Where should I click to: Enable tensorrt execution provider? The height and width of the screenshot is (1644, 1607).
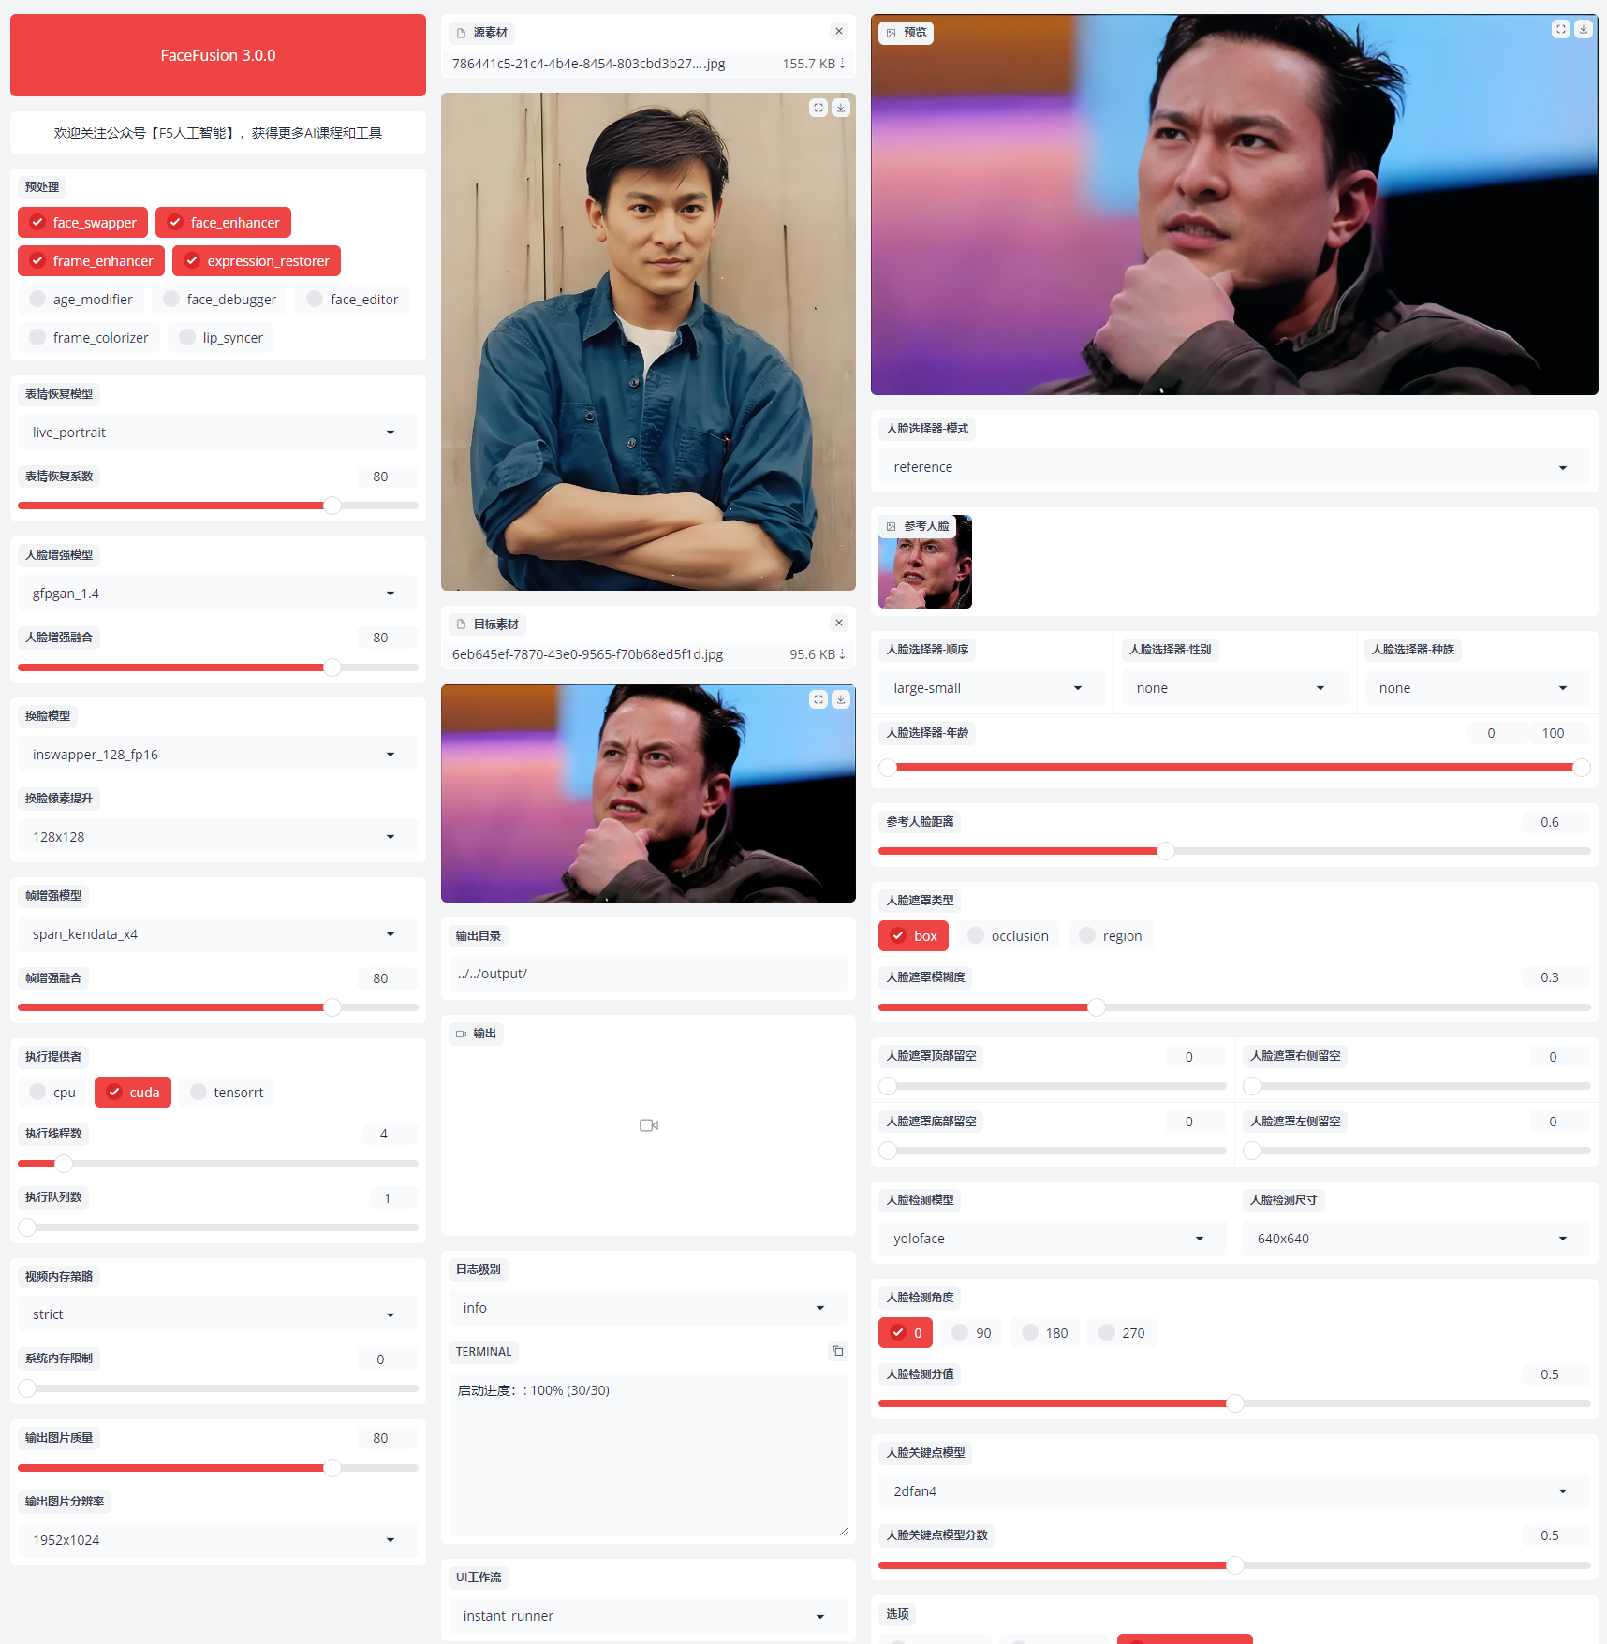(x=227, y=1093)
